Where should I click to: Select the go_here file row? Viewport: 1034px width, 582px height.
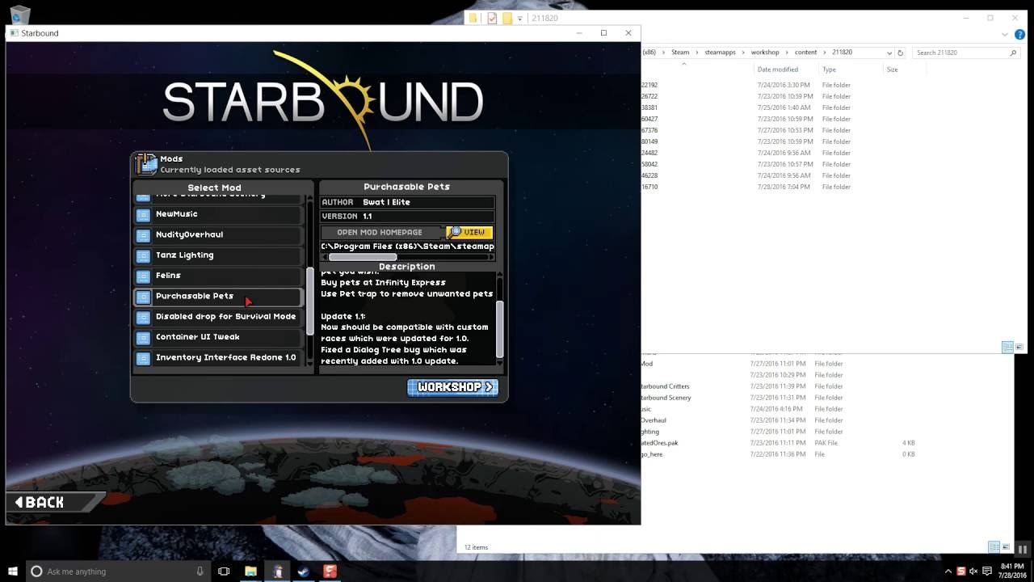(779, 454)
